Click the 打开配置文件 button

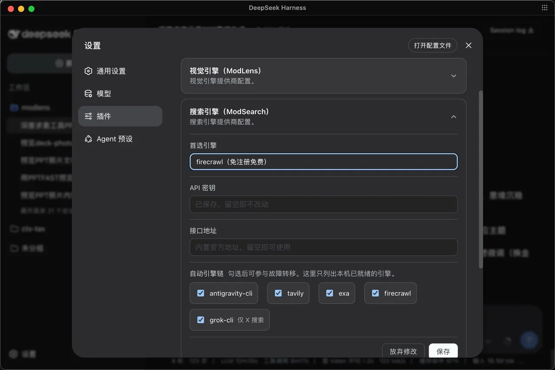(x=433, y=45)
